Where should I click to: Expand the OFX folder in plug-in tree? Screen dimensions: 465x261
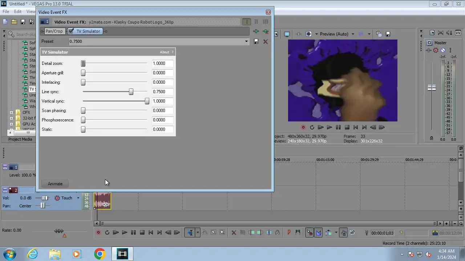click(11, 112)
